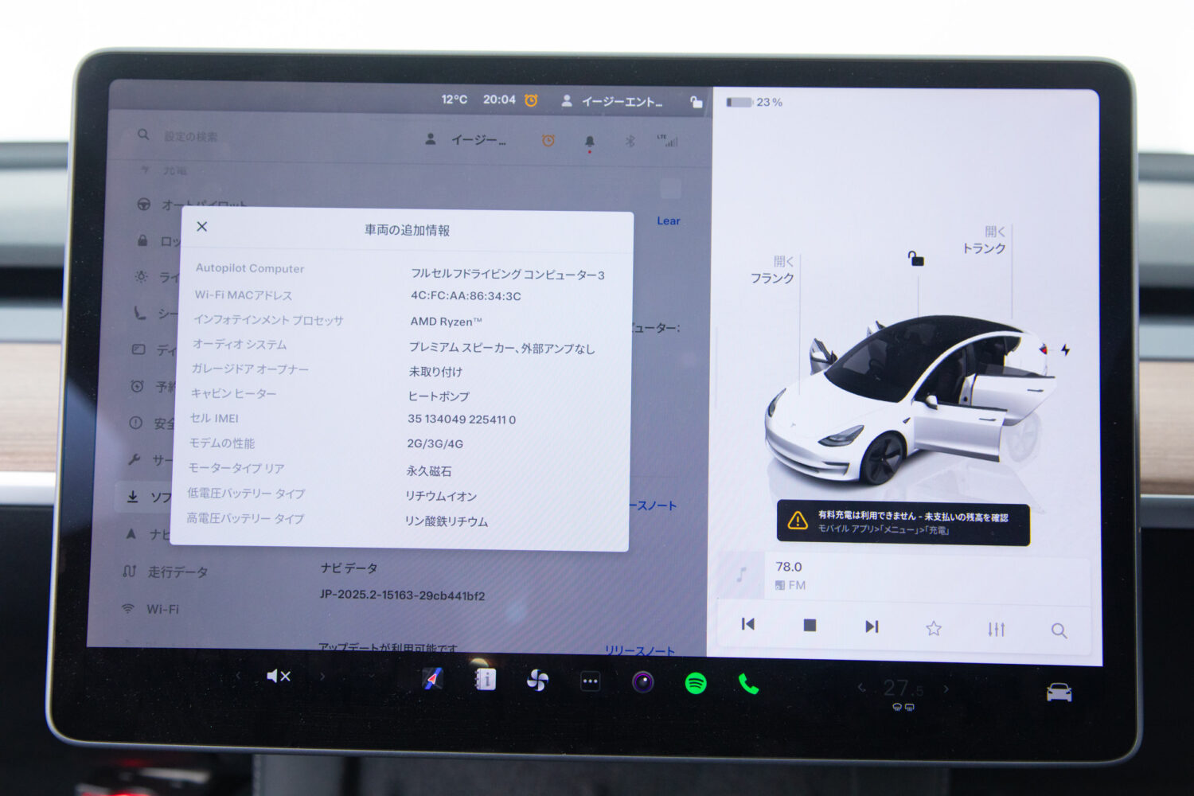Image resolution: width=1194 pixels, height=796 pixels.
Task: Favorite the 78.0 FM station
Action: (x=934, y=628)
